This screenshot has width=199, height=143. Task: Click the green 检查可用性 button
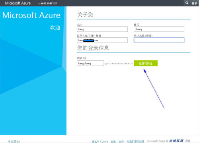click(146, 63)
